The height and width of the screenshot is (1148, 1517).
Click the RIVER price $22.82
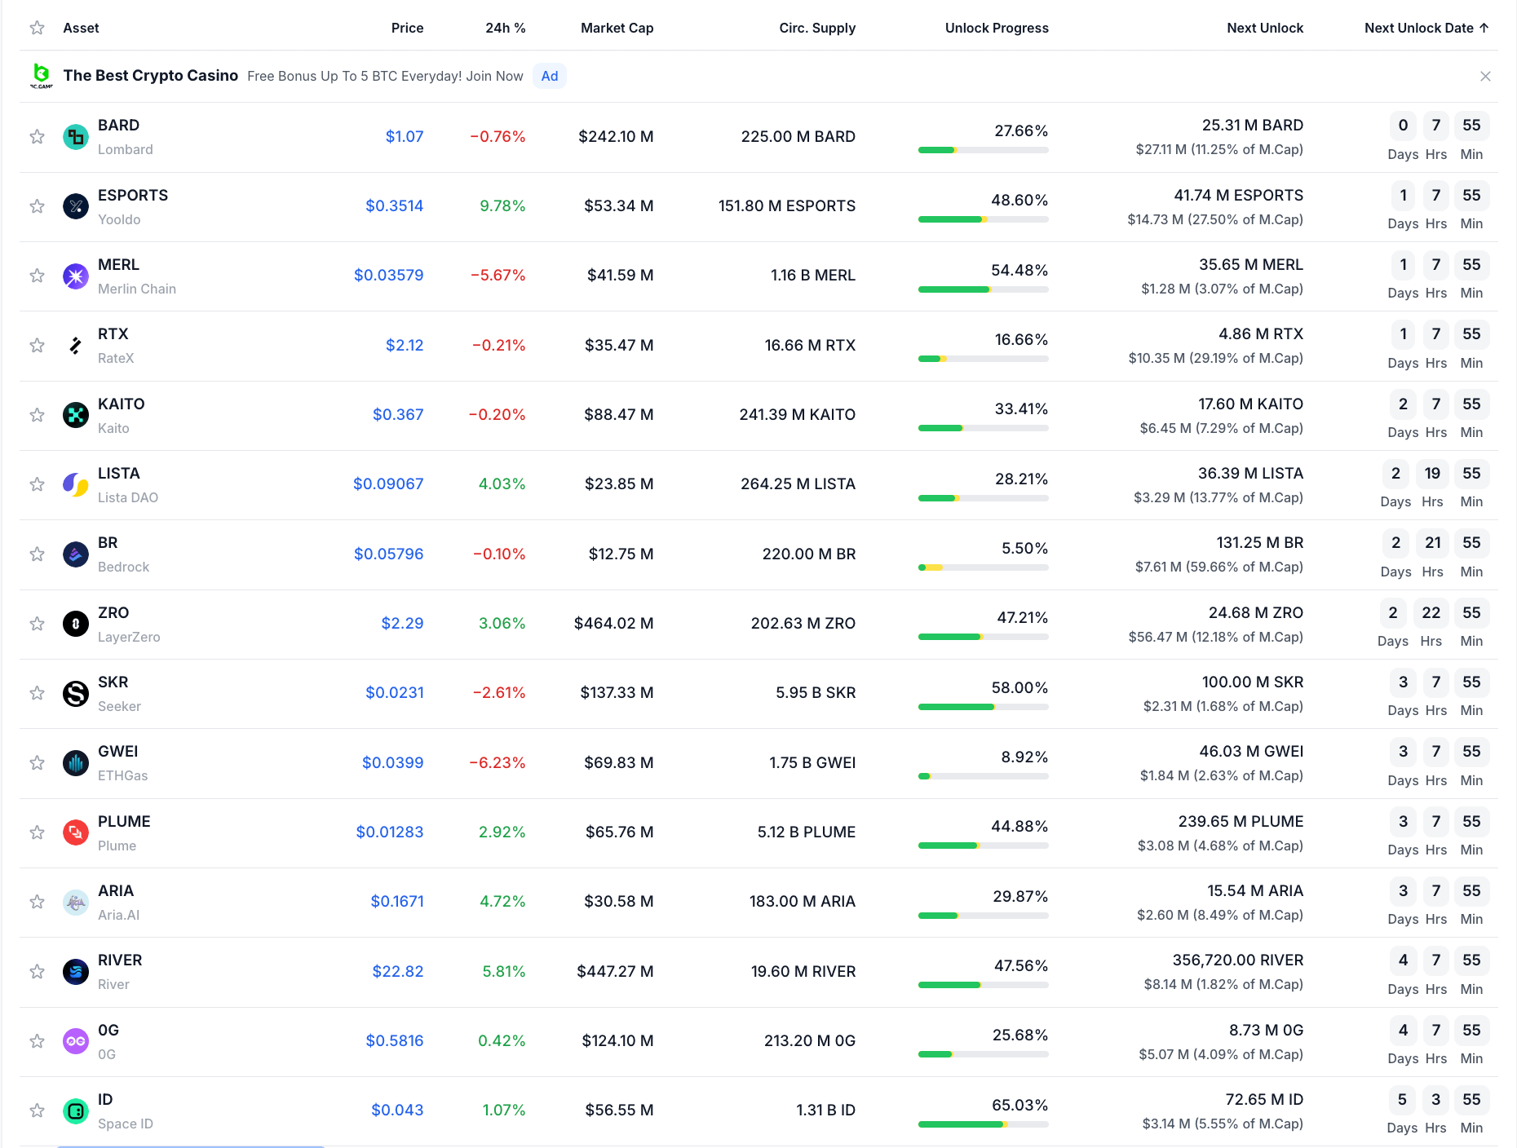click(x=398, y=972)
